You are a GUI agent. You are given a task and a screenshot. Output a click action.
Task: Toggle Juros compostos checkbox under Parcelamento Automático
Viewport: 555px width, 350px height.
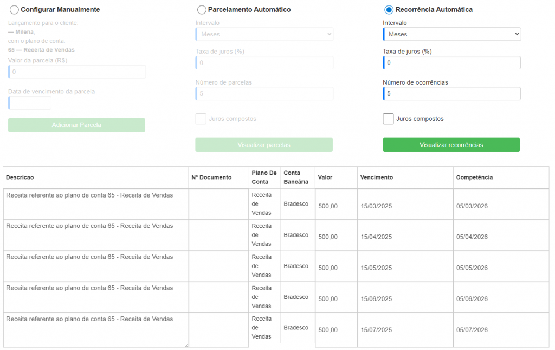click(x=201, y=119)
